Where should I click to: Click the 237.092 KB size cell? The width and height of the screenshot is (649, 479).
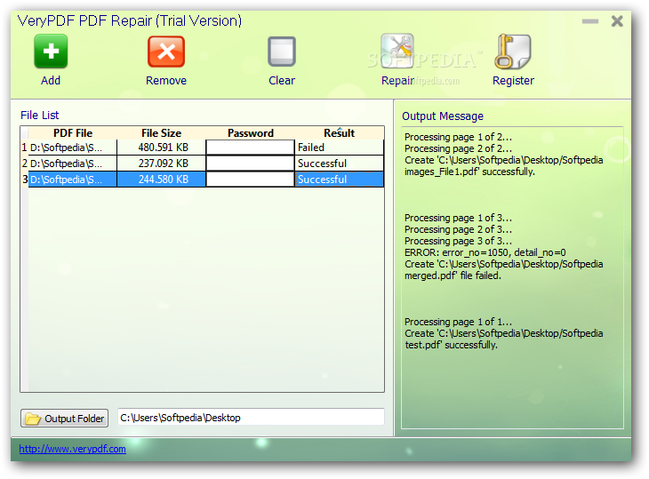tap(162, 164)
